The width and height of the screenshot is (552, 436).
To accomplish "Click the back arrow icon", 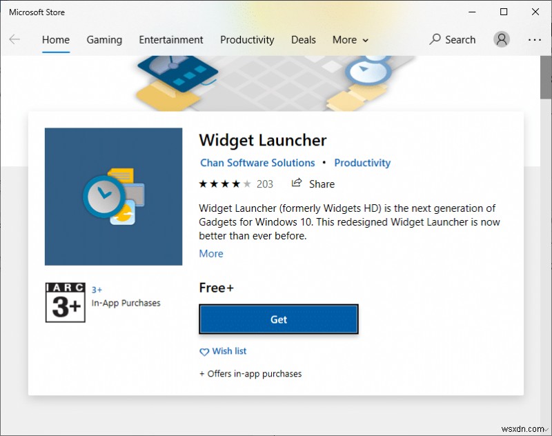I will (x=14, y=39).
